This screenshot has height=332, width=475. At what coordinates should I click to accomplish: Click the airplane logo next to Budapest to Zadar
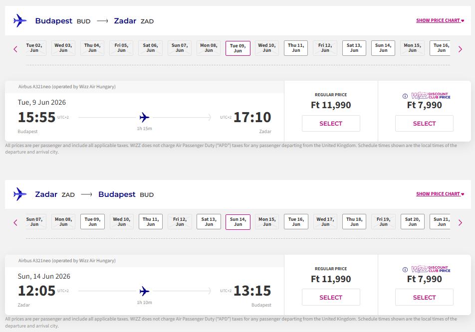pyautogui.click(x=20, y=21)
